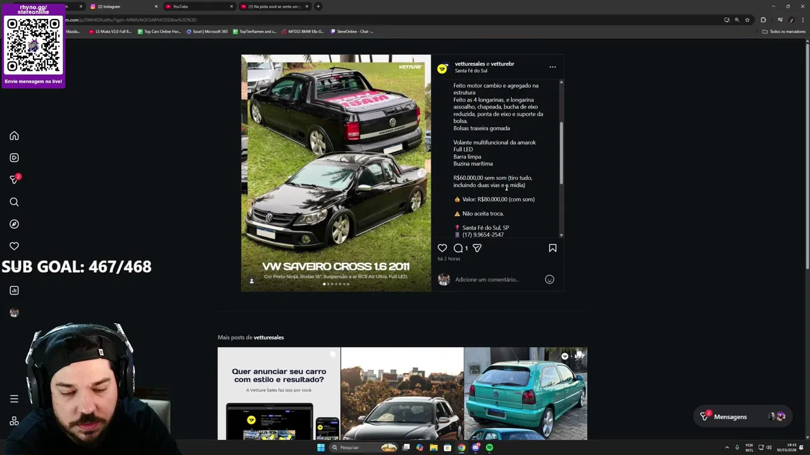Open the emoji picker for comment
Viewport: 810px width, 455px height.
click(549, 279)
